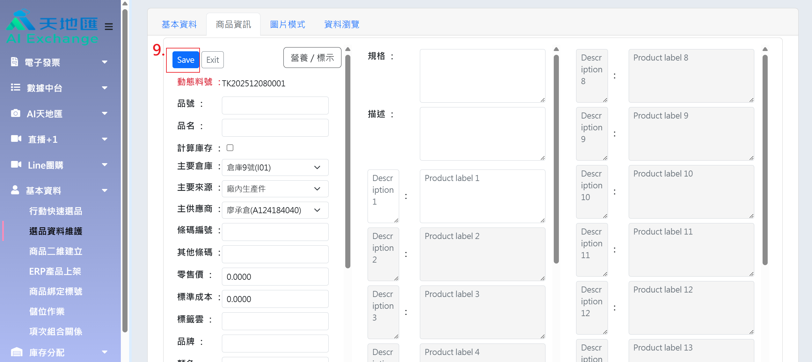Image resolution: width=812 pixels, height=362 pixels.
Task: Open the 主要倉庫 dropdown
Action: pyautogui.click(x=275, y=168)
